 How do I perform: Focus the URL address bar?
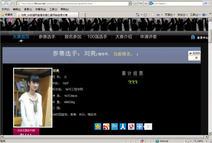point(73,4)
